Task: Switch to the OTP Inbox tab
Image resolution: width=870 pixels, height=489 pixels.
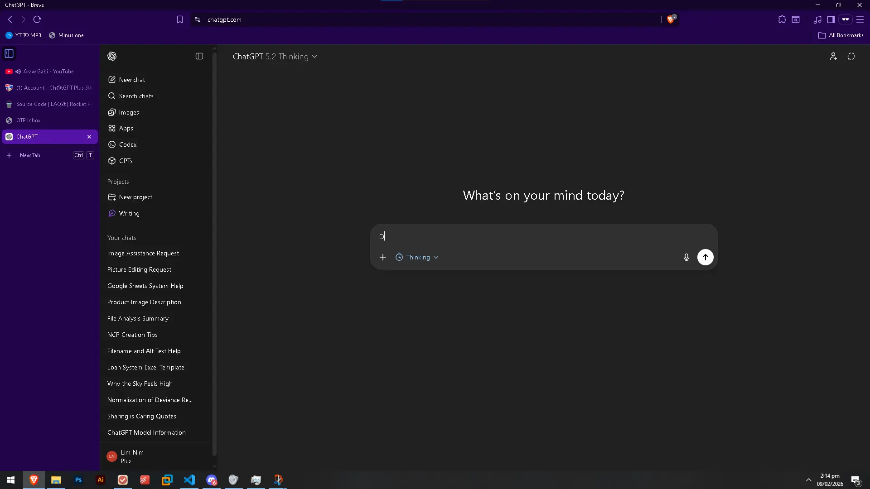Action: [x=50, y=120]
